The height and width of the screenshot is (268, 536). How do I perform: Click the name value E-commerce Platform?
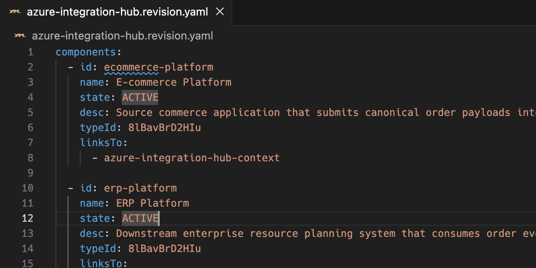pos(173,82)
